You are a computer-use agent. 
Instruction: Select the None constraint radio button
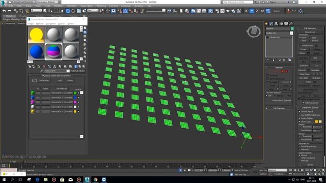pos(300,38)
